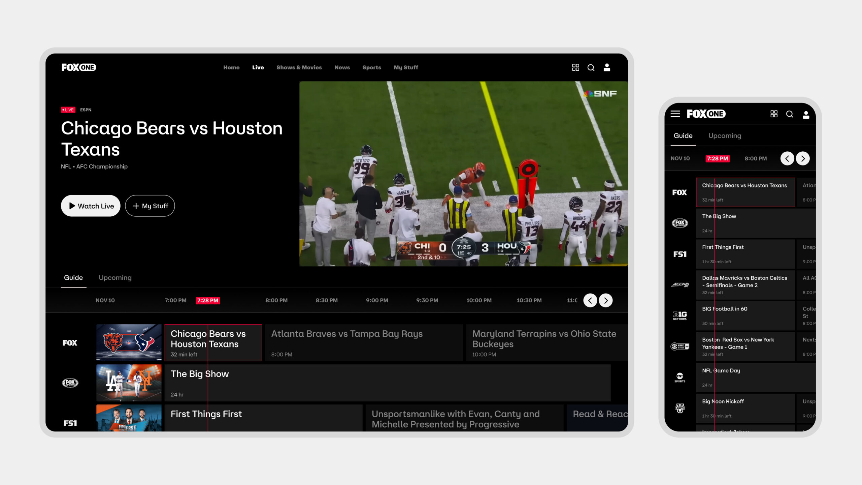Open the grid view icon in tablet header
Image resolution: width=862 pixels, height=485 pixels.
pyautogui.click(x=575, y=67)
